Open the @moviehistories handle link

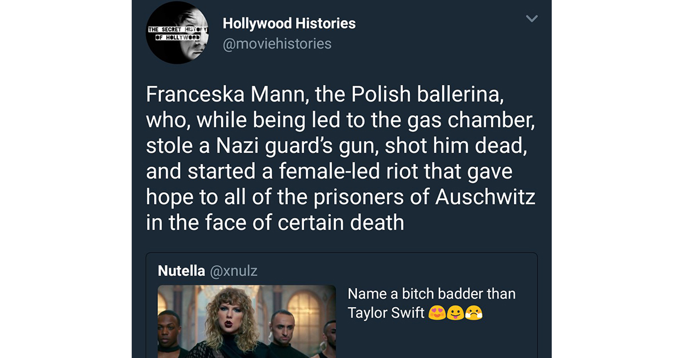point(277,43)
